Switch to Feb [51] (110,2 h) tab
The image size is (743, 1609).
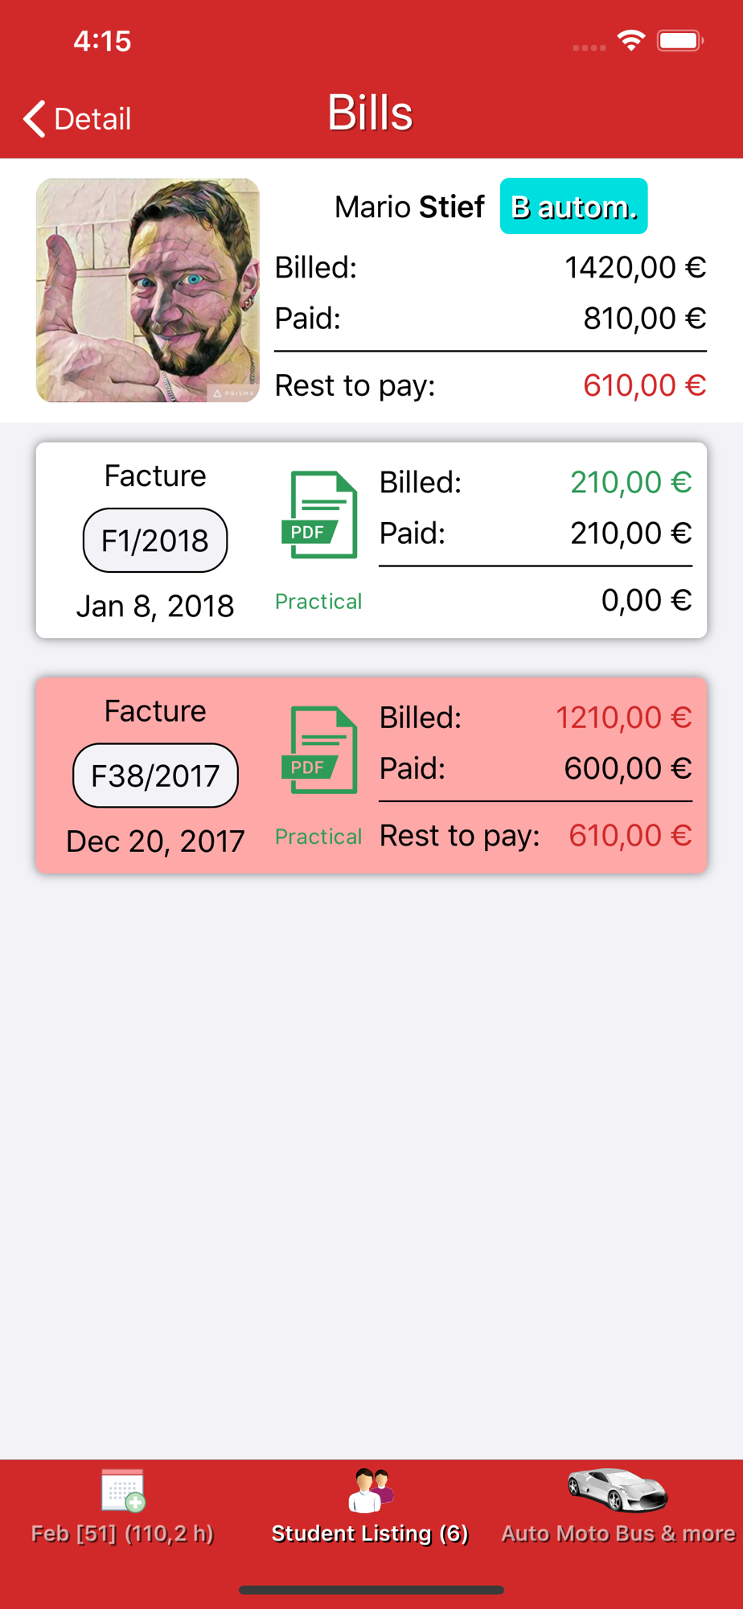pyautogui.click(x=122, y=1506)
